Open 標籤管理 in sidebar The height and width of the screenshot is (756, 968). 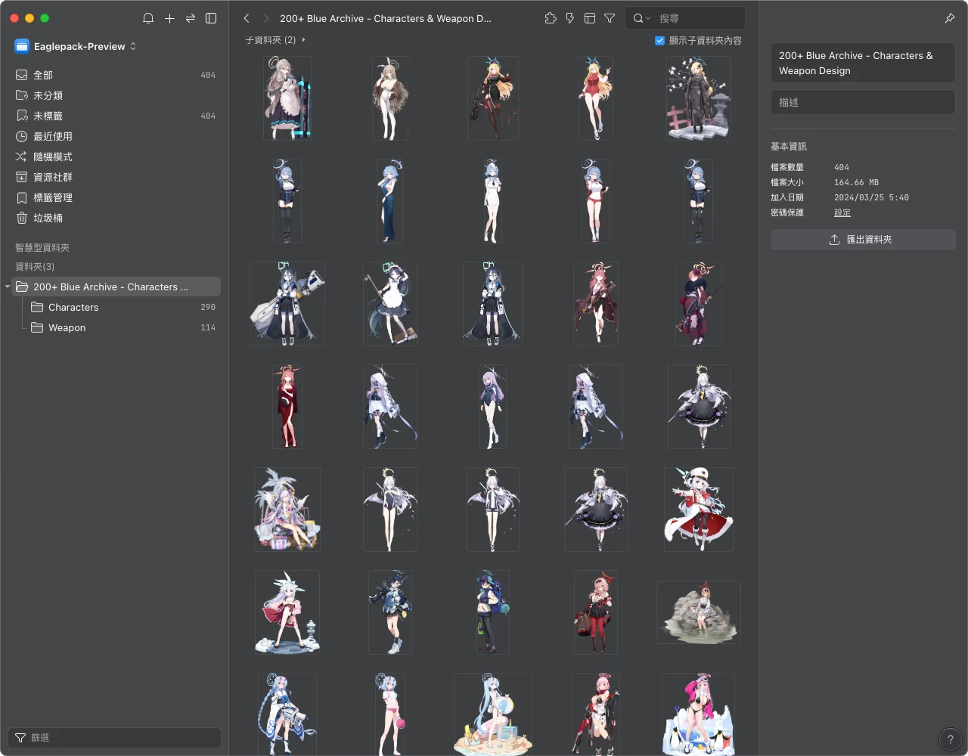click(x=115, y=197)
